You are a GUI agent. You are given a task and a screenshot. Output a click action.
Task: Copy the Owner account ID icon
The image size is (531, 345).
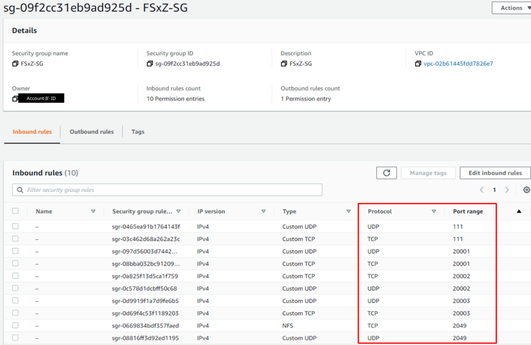(x=15, y=98)
